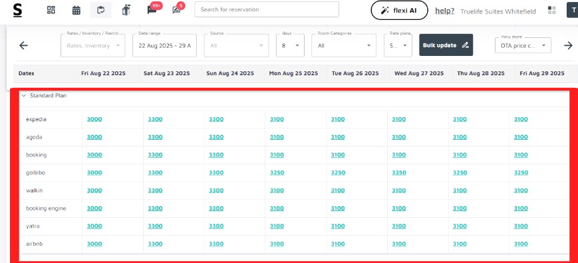Open booking rate 3300 for Sun Aug 24
This screenshot has height=263, width=578.
(216, 155)
